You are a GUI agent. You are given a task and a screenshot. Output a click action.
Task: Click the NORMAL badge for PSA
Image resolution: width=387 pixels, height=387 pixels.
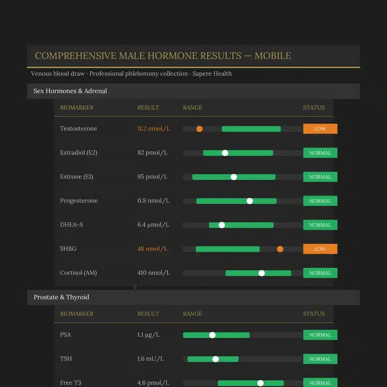tap(320, 335)
